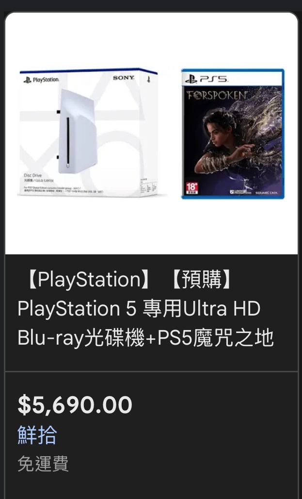
Task: Click the $5,690.00 price
Action: (75, 405)
